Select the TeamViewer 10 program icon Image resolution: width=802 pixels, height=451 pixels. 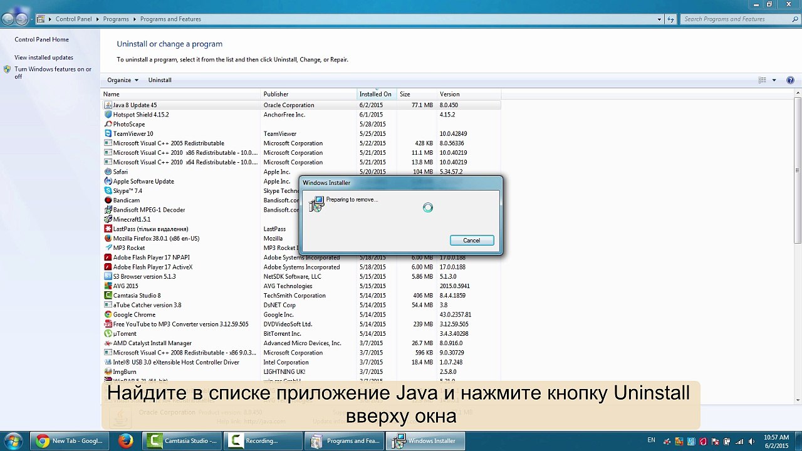108,133
